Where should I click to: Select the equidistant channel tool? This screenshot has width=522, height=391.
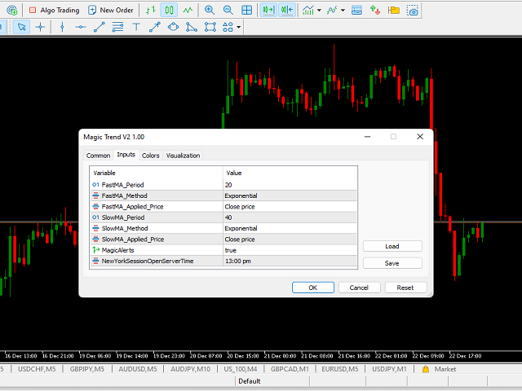tap(117, 27)
